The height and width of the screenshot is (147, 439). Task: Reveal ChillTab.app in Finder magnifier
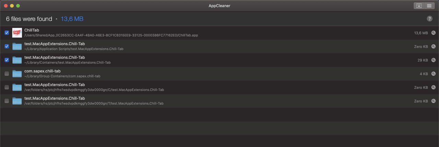434,33
